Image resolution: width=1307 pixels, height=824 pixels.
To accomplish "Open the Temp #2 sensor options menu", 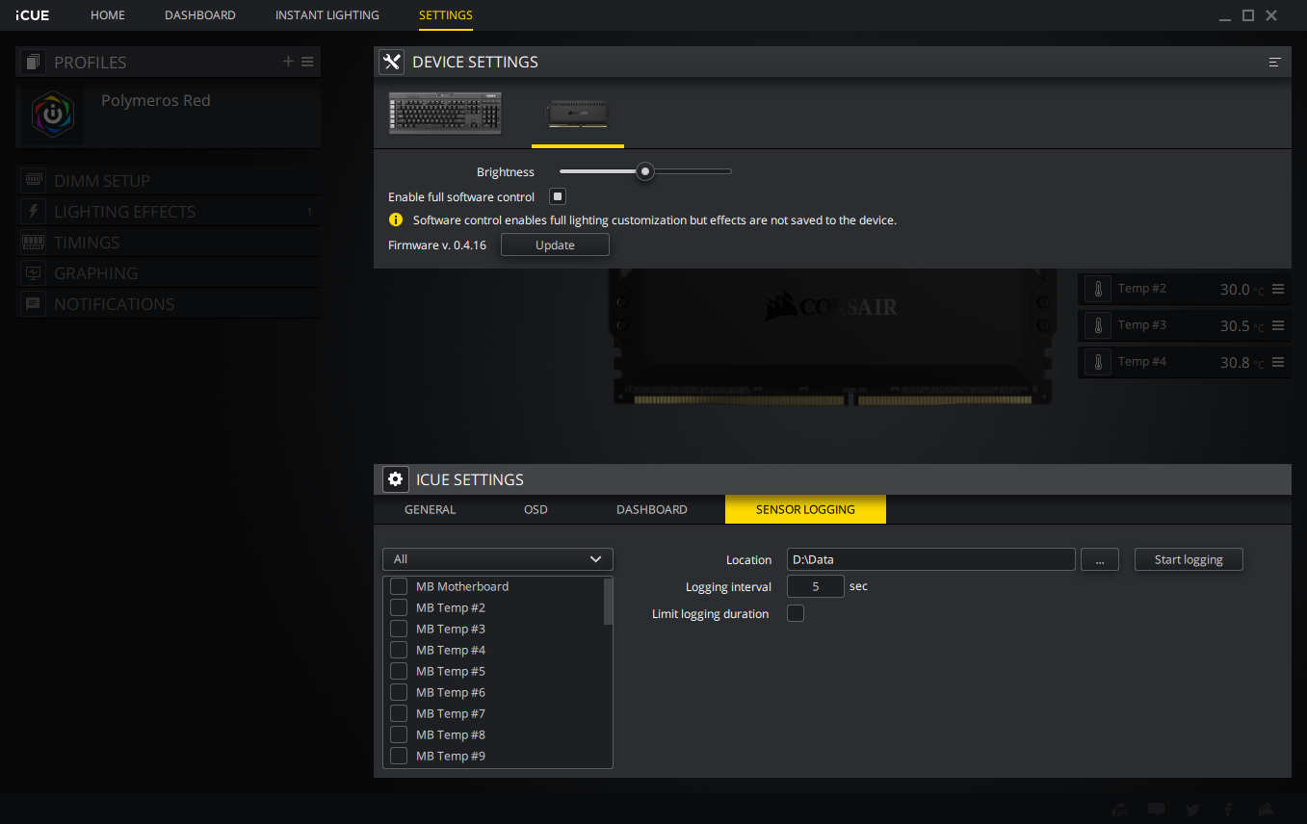I will (x=1278, y=289).
